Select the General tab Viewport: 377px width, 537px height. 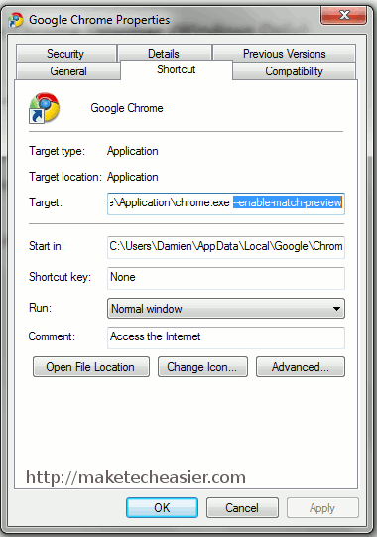pos(68,71)
